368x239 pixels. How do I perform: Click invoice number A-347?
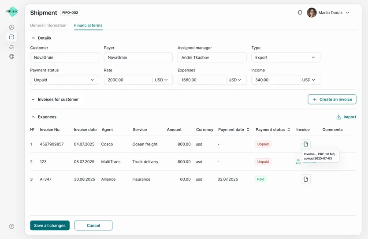point(45,179)
